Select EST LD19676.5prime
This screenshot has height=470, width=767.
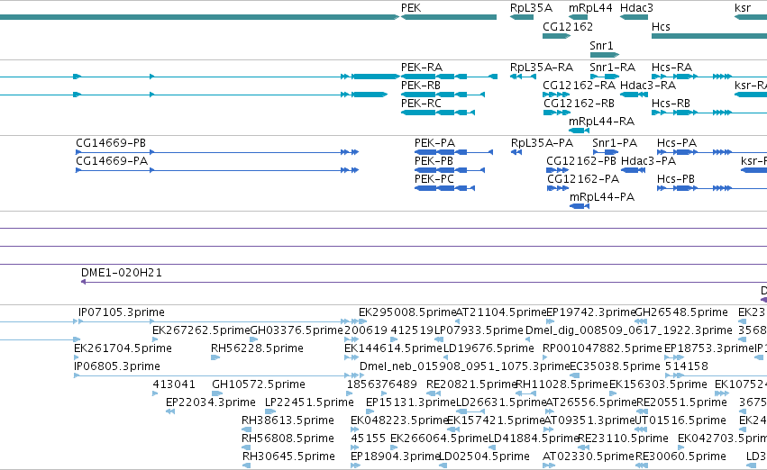pyautogui.click(x=489, y=348)
